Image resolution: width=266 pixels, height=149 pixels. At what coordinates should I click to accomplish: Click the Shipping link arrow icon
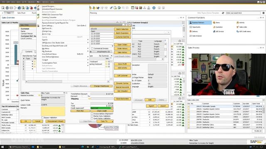[x=89, y=99]
